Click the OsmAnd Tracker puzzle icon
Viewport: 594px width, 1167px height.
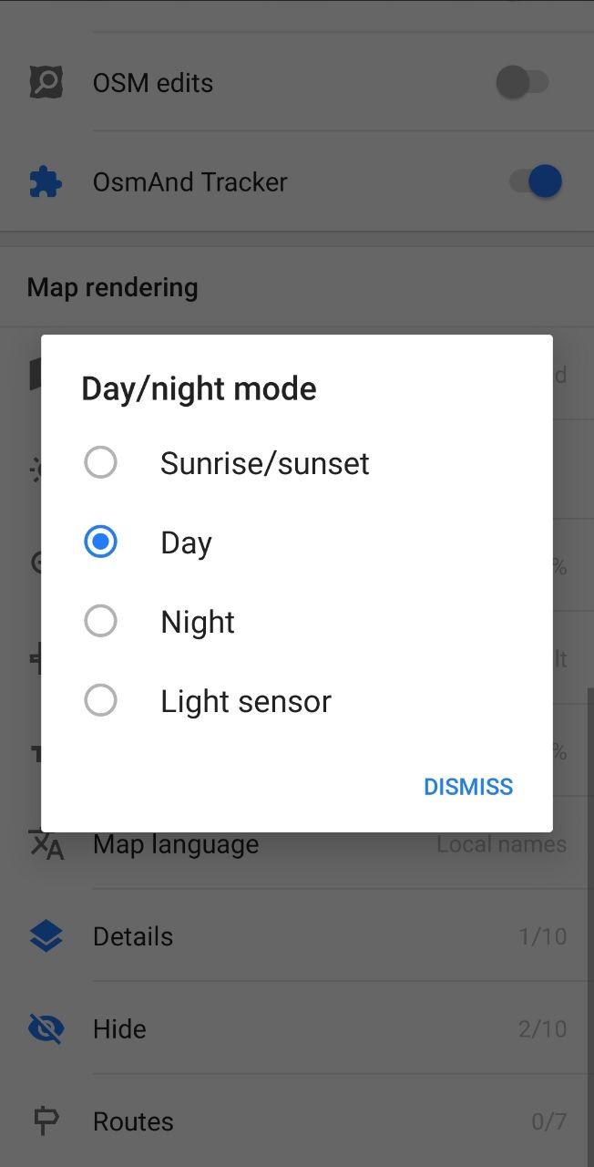pos(46,182)
